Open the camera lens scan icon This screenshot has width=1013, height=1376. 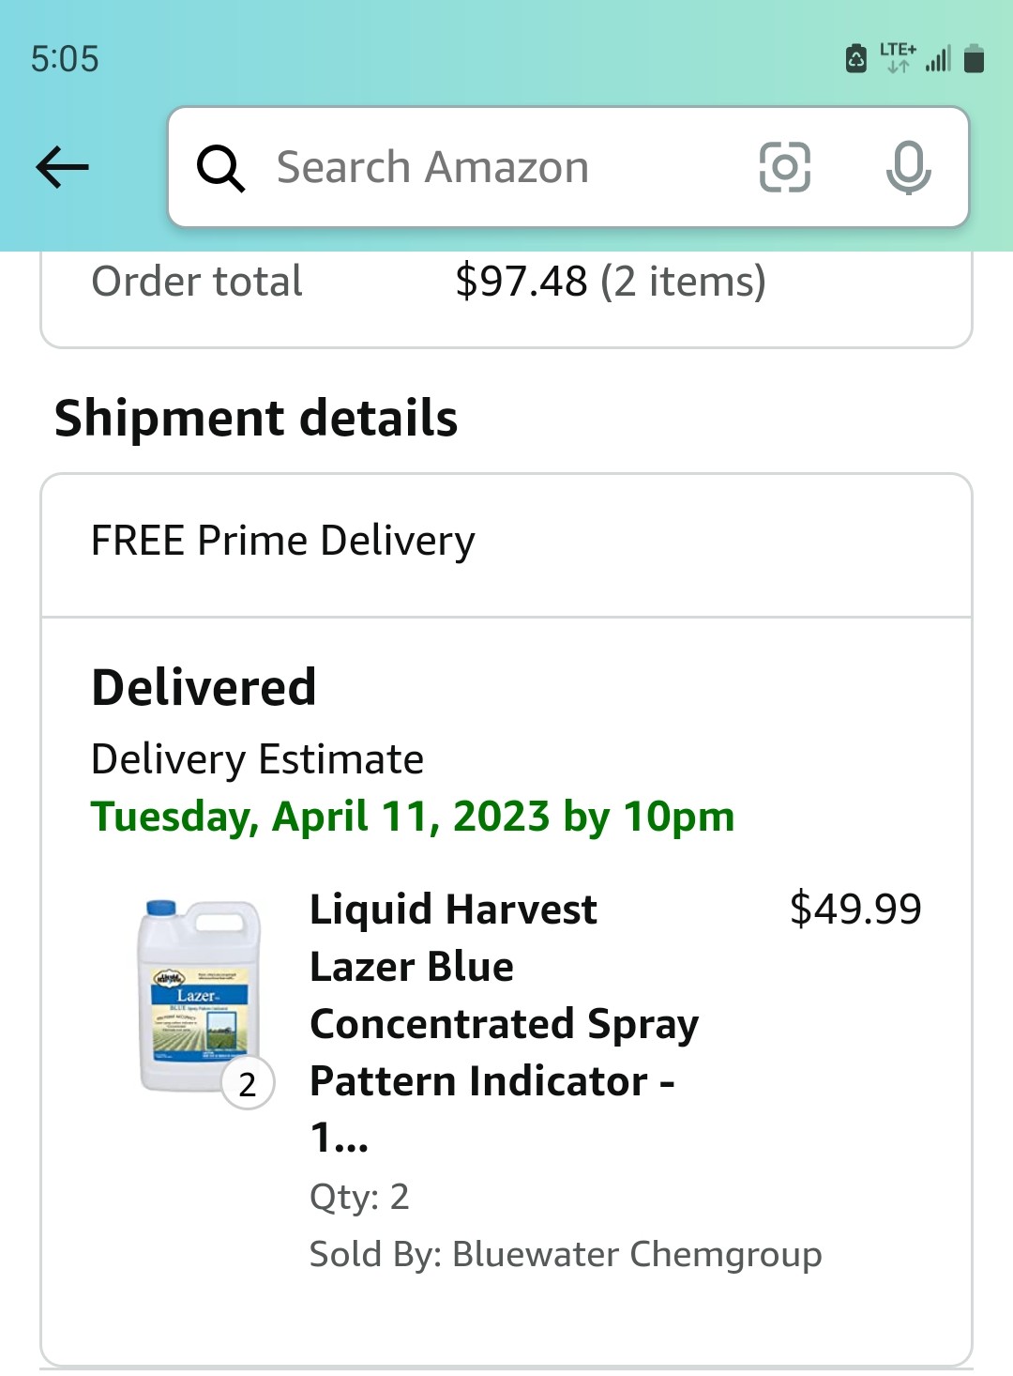[x=784, y=168]
